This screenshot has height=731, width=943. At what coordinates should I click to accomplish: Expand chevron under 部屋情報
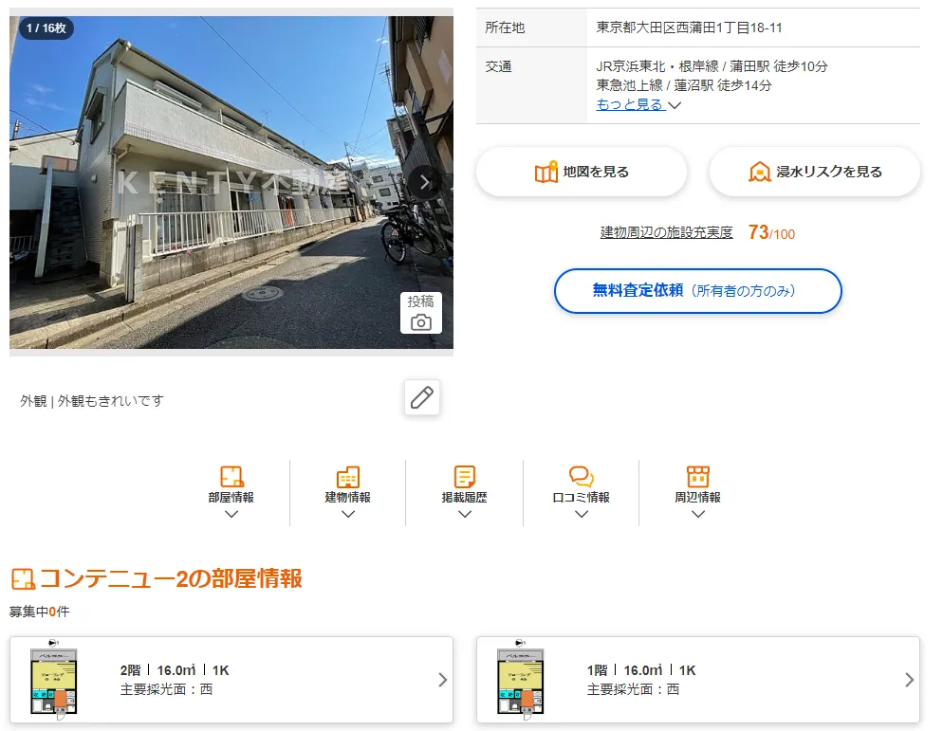point(231,514)
